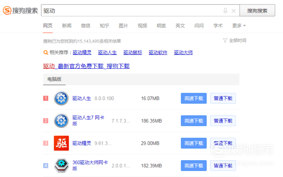Open the 驱动人生7 网卡版 software name link
283x177 pixels.
88,121
